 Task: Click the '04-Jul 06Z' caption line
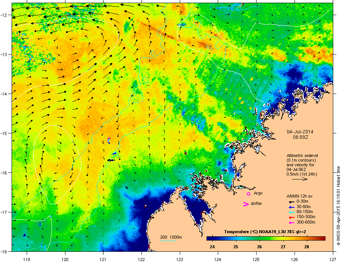pos(297,169)
